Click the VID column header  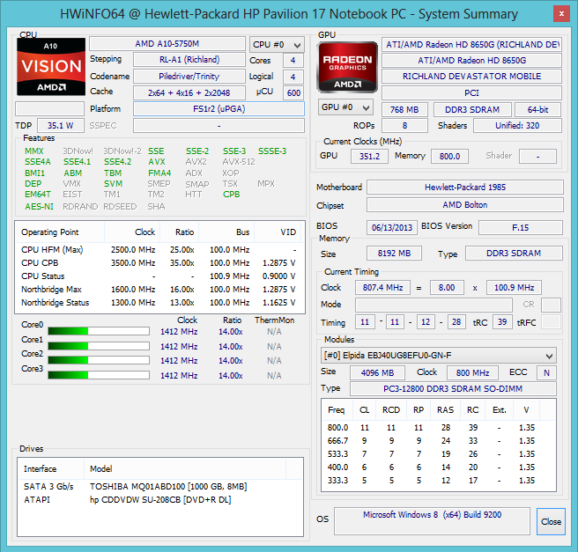(x=278, y=232)
